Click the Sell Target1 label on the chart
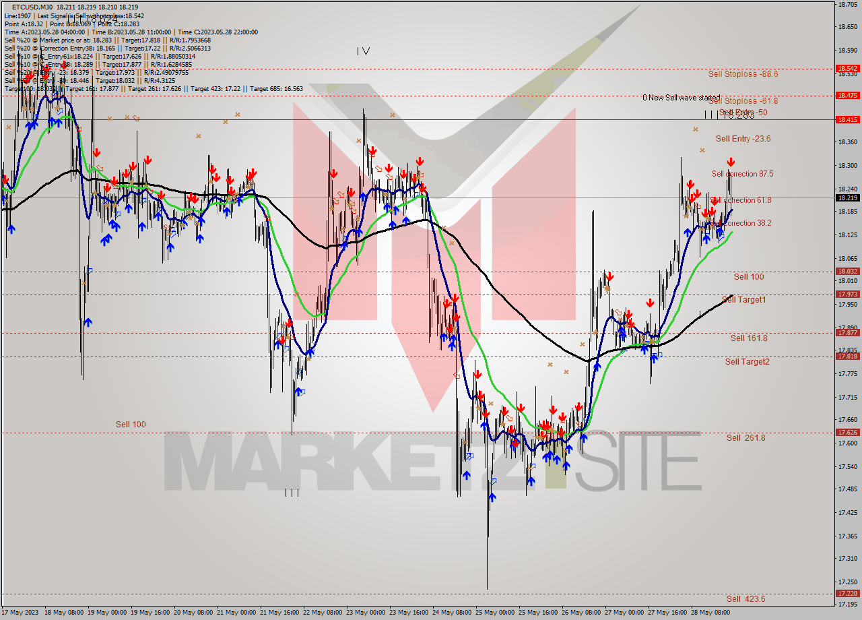The image size is (862, 620). (x=745, y=301)
